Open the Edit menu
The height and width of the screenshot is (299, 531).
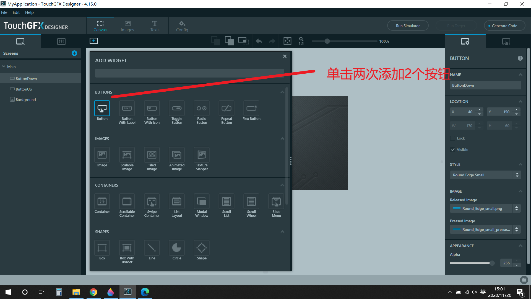[x=16, y=12]
